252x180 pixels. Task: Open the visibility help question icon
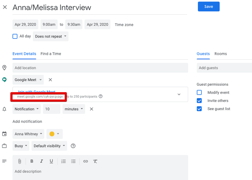73,146
